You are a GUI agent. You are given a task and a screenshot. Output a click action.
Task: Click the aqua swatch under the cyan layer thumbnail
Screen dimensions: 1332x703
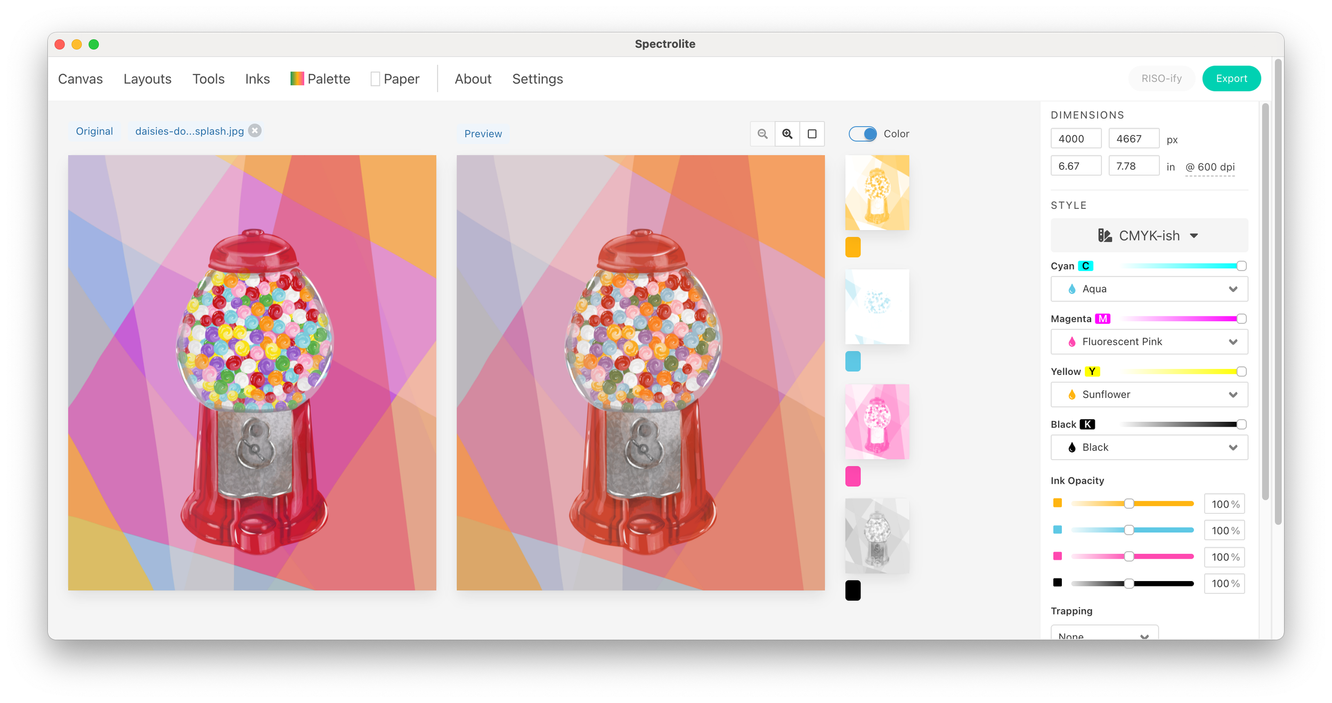tap(853, 362)
